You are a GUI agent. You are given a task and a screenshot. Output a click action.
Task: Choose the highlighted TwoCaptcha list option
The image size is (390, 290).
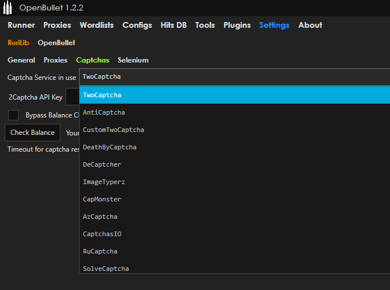[102, 95]
